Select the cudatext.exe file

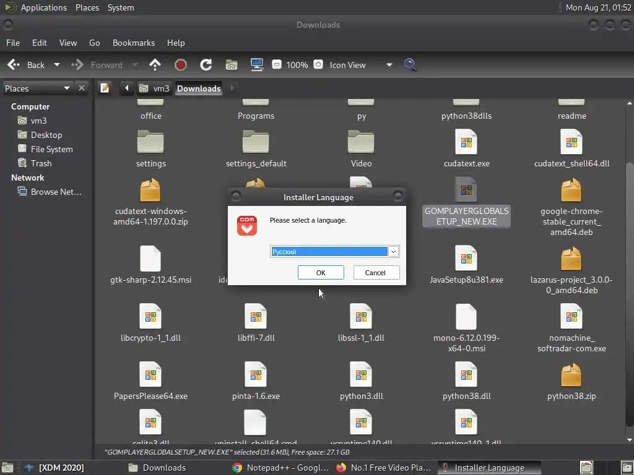[466, 148]
